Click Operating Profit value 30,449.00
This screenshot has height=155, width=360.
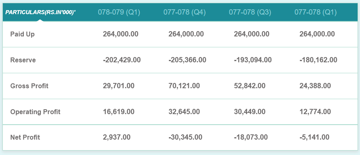tap(250, 112)
